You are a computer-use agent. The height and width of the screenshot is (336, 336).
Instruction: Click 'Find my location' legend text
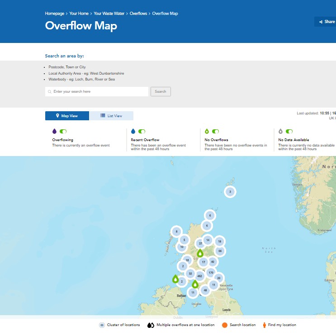(282, 325)
